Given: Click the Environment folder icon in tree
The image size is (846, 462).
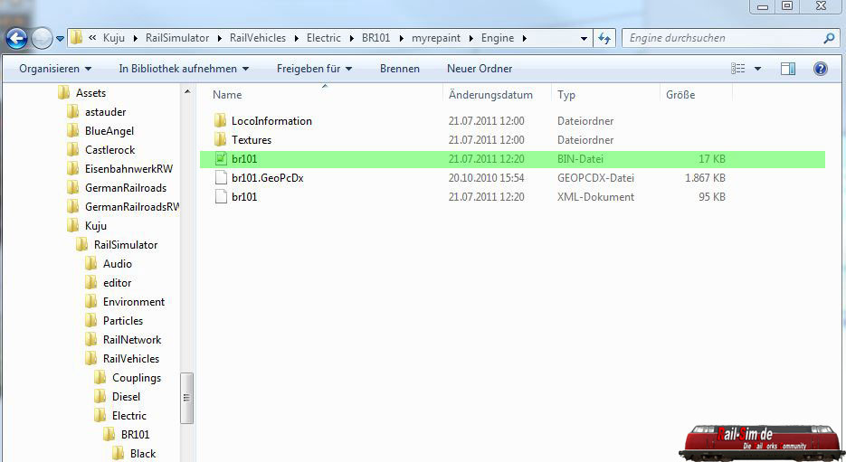Looking at the screenshot, I should click(x=91, y=301).
